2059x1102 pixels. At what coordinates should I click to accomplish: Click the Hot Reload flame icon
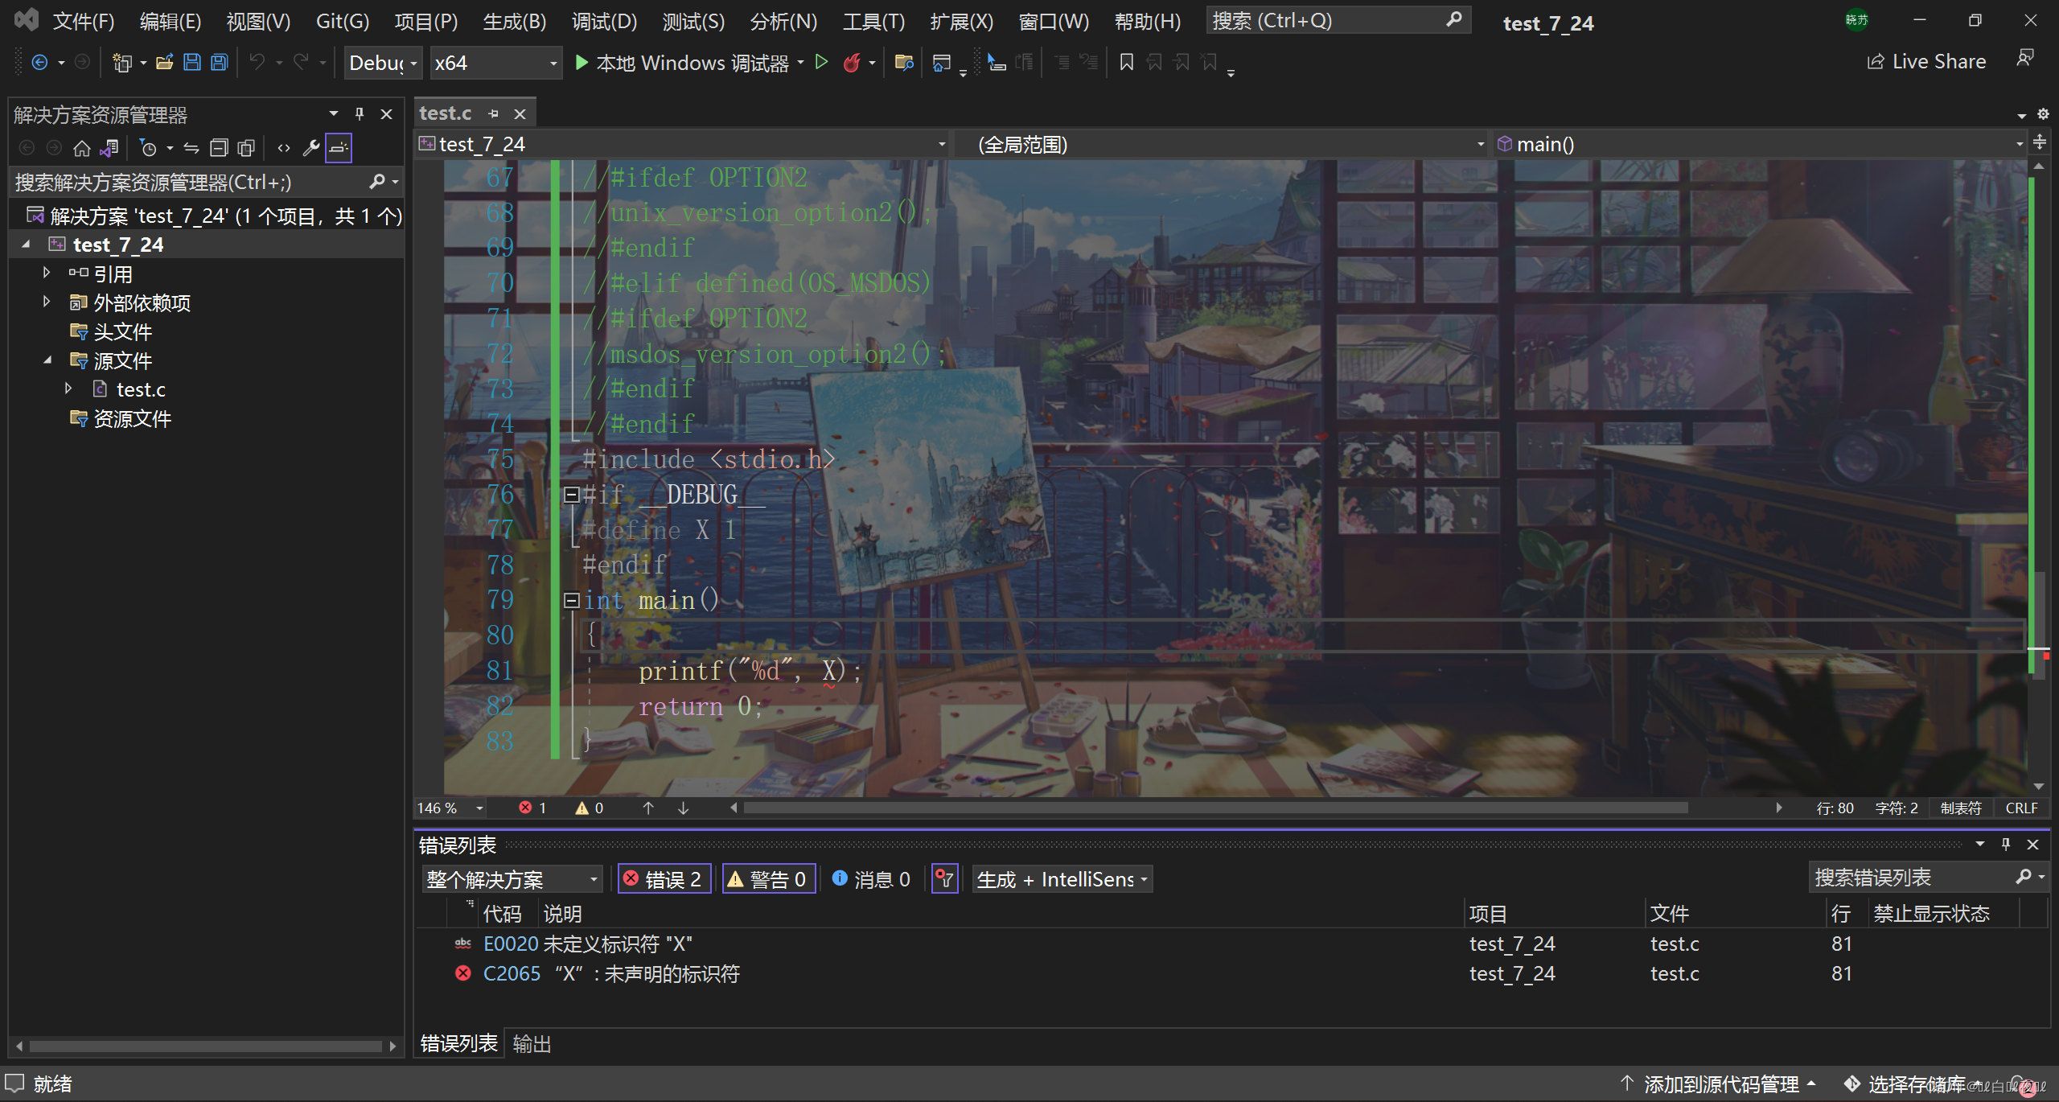tap(852, 62)
